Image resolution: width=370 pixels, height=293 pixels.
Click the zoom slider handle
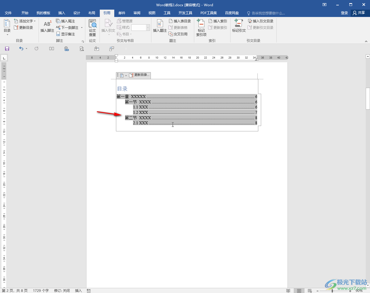tap(332, 291)
